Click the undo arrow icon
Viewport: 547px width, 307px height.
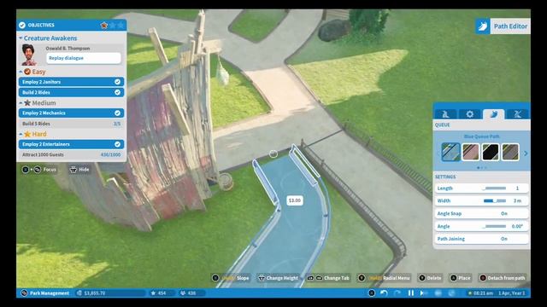(x=384, y=293)
